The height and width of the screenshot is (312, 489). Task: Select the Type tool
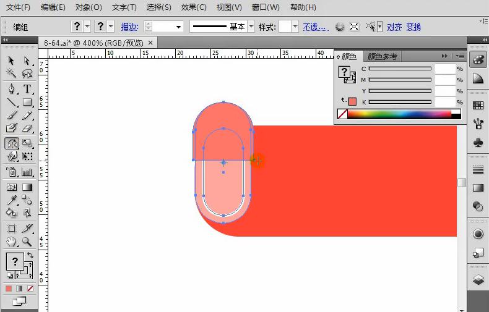(x=27, y=89)
